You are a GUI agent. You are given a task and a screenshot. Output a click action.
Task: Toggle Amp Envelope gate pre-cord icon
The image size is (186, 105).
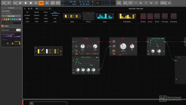(149, 54)
